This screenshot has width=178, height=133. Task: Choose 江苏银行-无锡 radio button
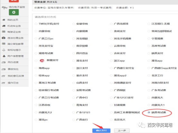point(149,24)
